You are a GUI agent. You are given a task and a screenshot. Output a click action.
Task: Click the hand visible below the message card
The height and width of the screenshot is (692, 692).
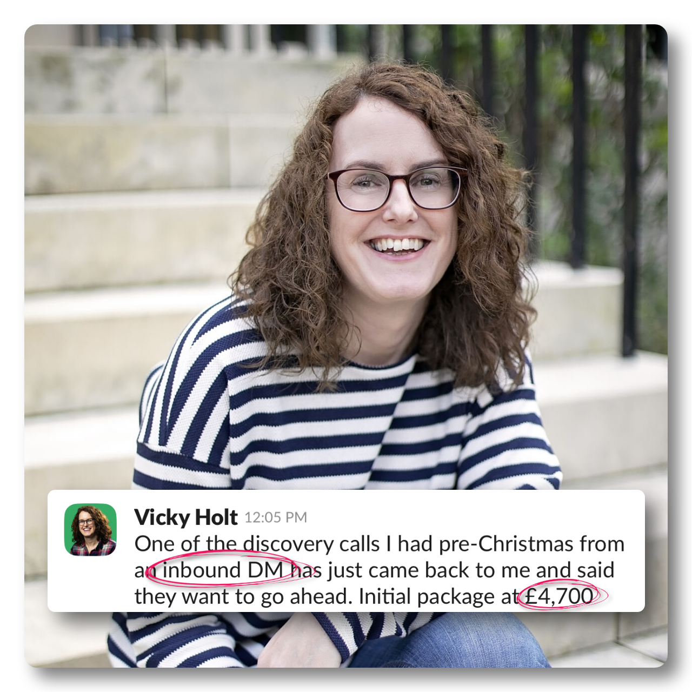coord(303,641)
